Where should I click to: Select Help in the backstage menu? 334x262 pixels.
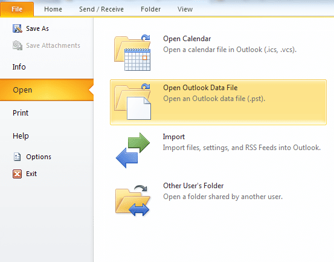pyautogui.click(x=47, y=136)
